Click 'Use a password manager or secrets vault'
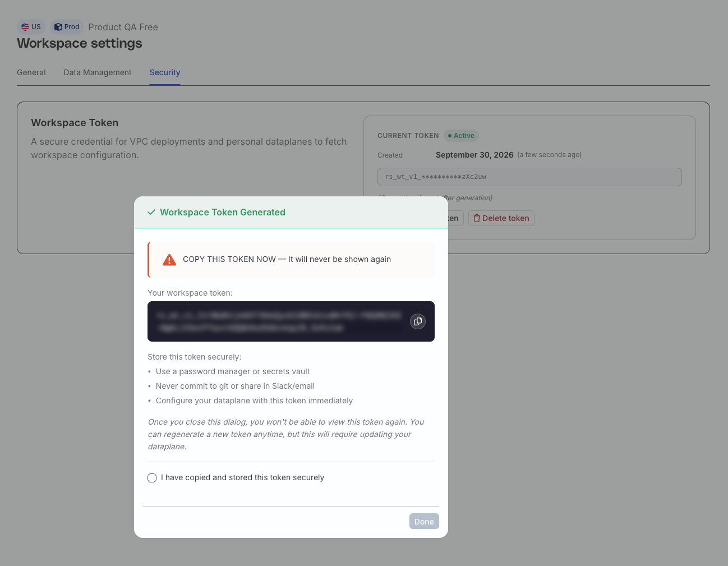 tap(233, 371)
